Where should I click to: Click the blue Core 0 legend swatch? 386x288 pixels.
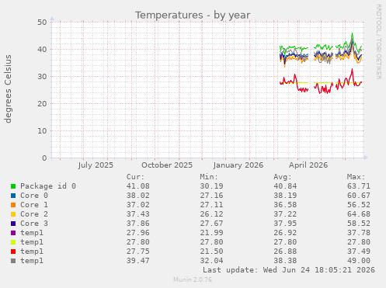pos(13,196)
